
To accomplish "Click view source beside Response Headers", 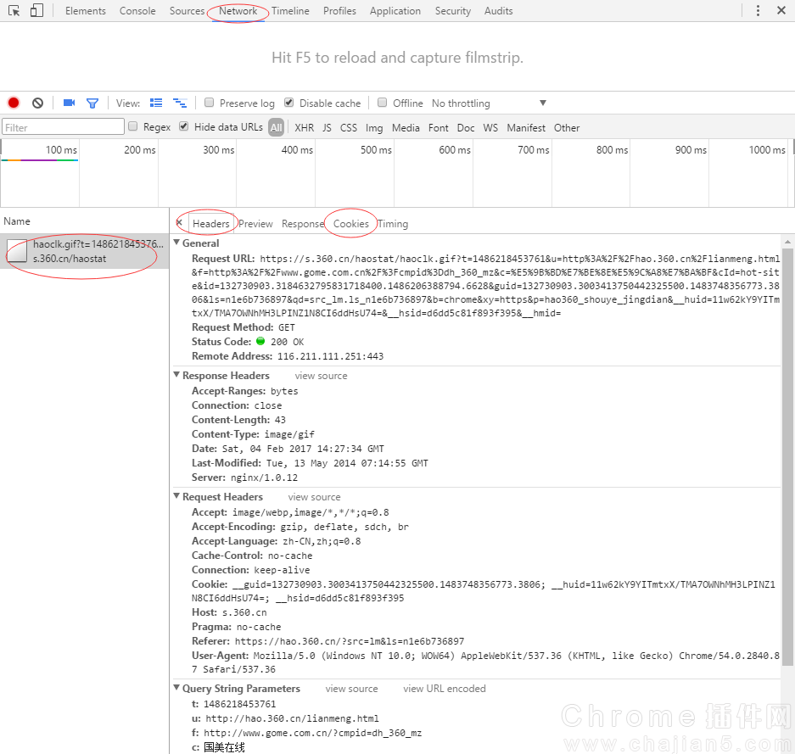I will (321, 376).
